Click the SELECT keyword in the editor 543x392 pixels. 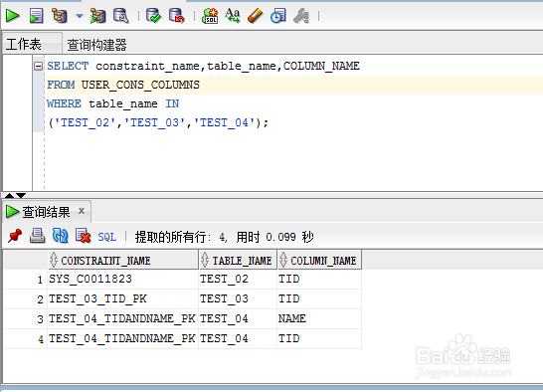pyautogui.click(x=68, y=66)
